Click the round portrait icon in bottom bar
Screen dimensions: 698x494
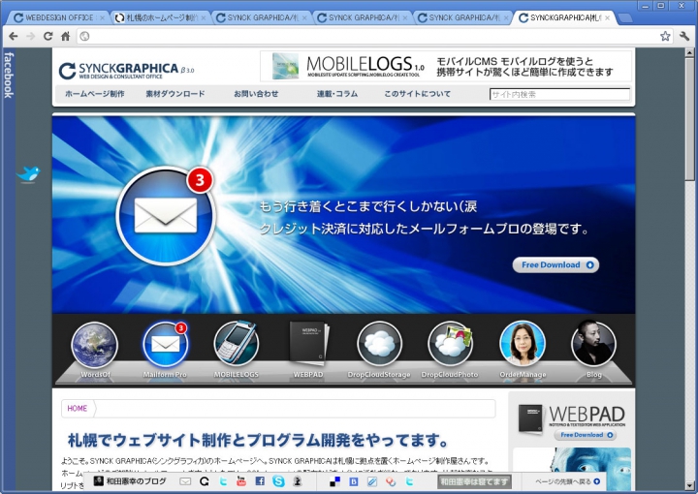pos(298,481)
